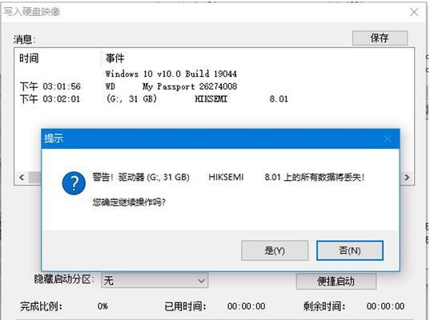
Task: Click the 完成比例 0% value
Action: click(x=102, y=306)
